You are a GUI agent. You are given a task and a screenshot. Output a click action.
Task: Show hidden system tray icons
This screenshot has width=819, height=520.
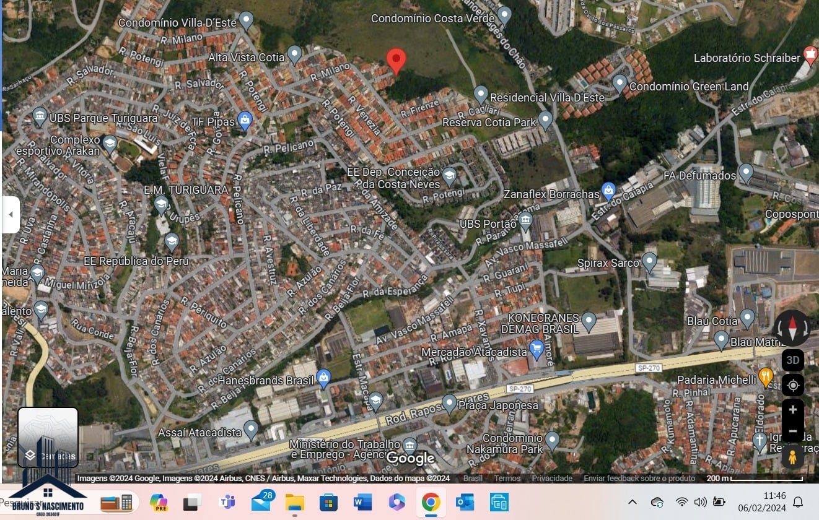click(x=632, y=502)
